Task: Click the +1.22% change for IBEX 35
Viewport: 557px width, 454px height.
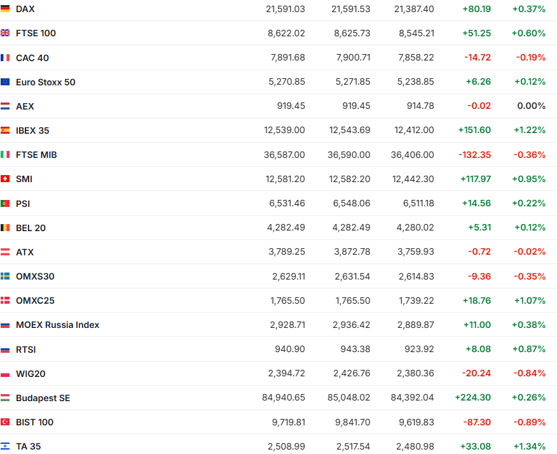Action: click(529, 131)
